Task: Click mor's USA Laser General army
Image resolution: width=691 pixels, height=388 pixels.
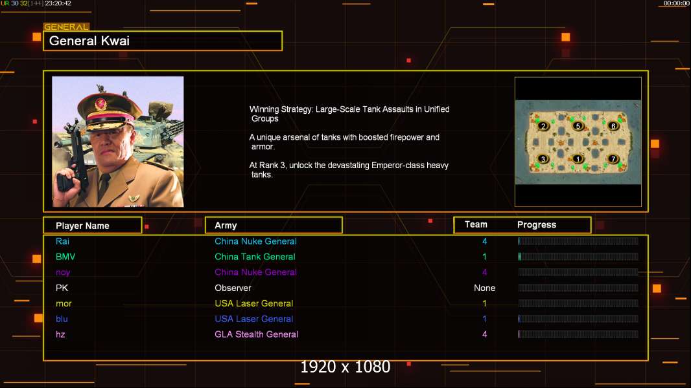Action: tap(254, 304)
